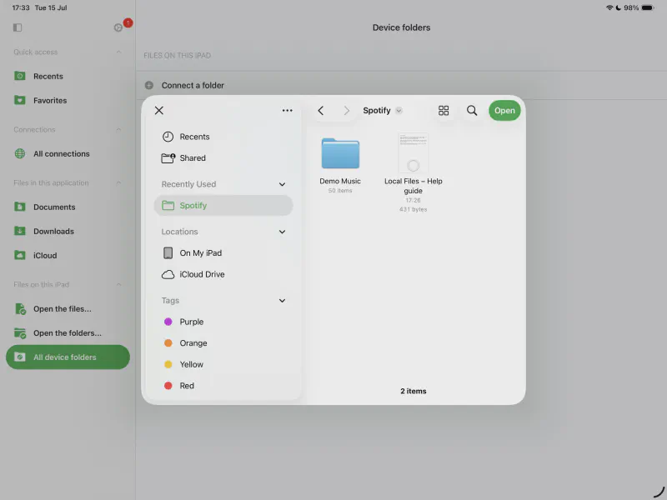This screenshot has height=500, width=667.
Task: Close the file picker dialog
Action: 159,111
